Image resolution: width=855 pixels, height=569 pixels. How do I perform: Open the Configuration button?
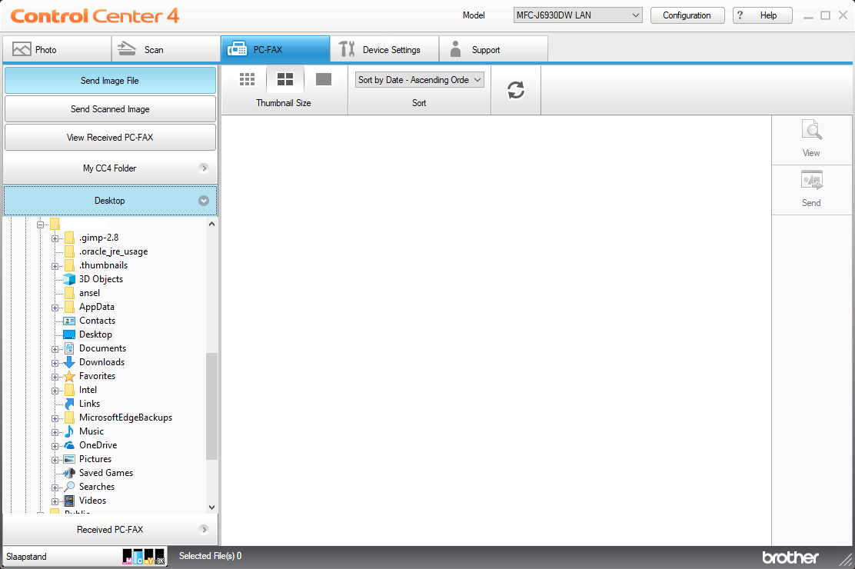pos(687,15)
